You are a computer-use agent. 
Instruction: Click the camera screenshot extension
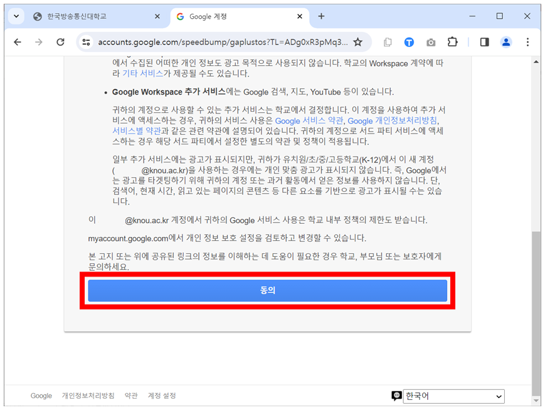pos(431,42)
